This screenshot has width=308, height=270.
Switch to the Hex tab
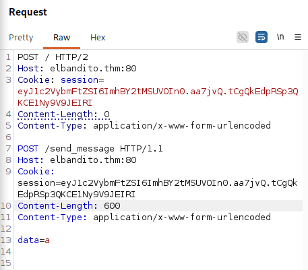click(98, 38)
